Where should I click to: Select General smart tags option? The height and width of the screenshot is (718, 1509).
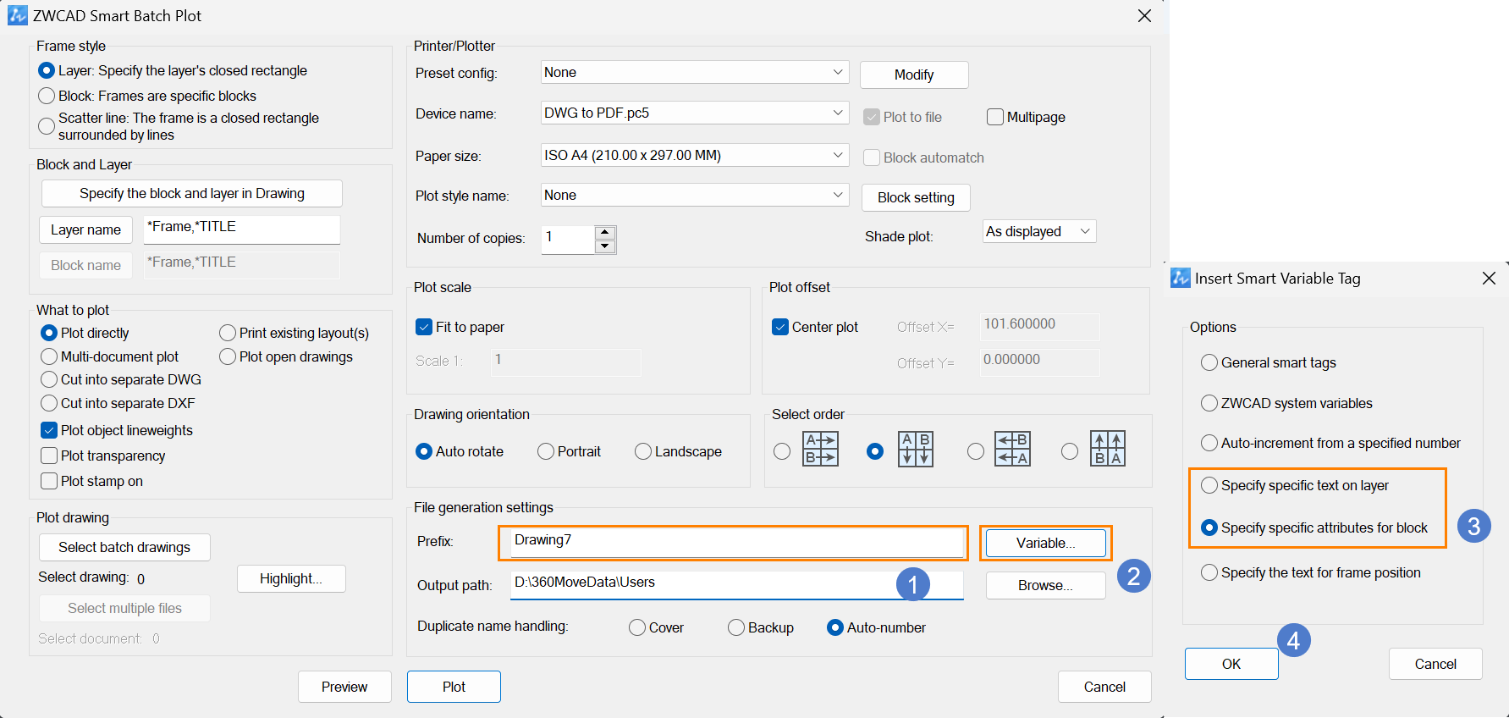pyautogui.click(x=1209, y=362)
